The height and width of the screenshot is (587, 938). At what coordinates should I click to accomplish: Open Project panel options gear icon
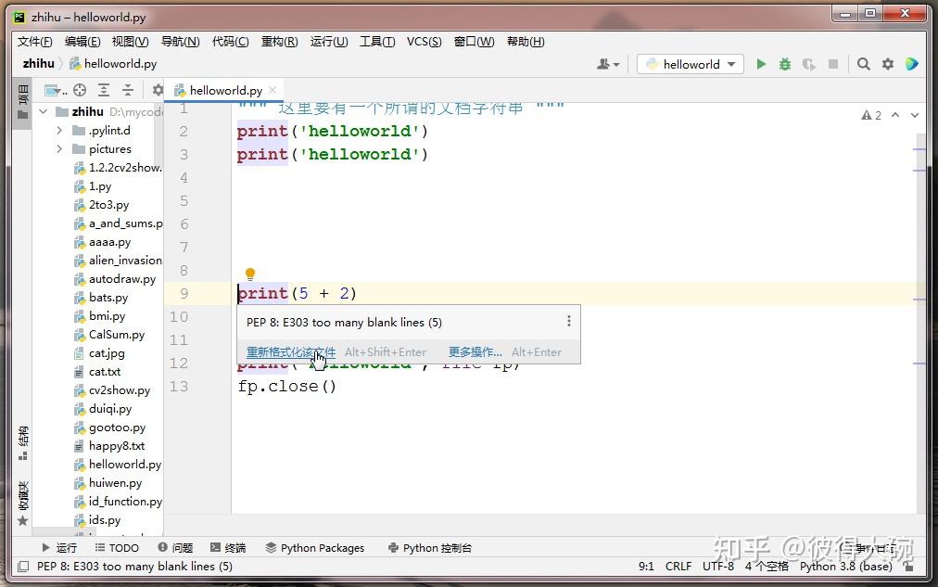(156, 90)
